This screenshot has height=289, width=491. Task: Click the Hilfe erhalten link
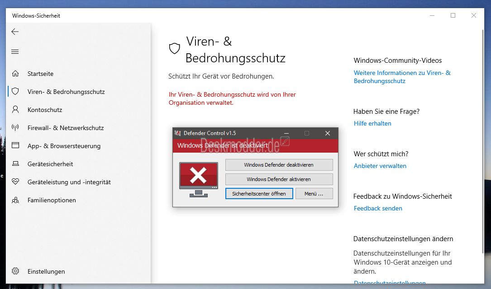click(372, 123)
